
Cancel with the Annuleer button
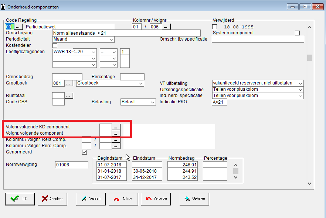(52, 199)
